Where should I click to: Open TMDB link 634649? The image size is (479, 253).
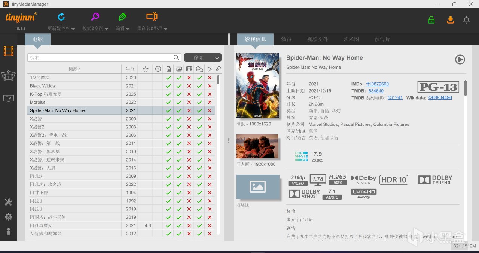click(376, 91)
